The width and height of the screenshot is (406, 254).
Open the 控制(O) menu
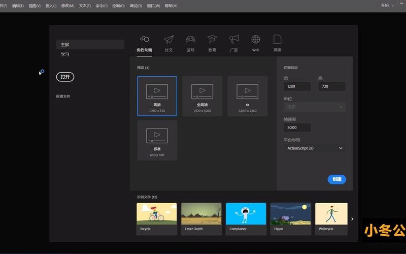click(x=118, y=6)
